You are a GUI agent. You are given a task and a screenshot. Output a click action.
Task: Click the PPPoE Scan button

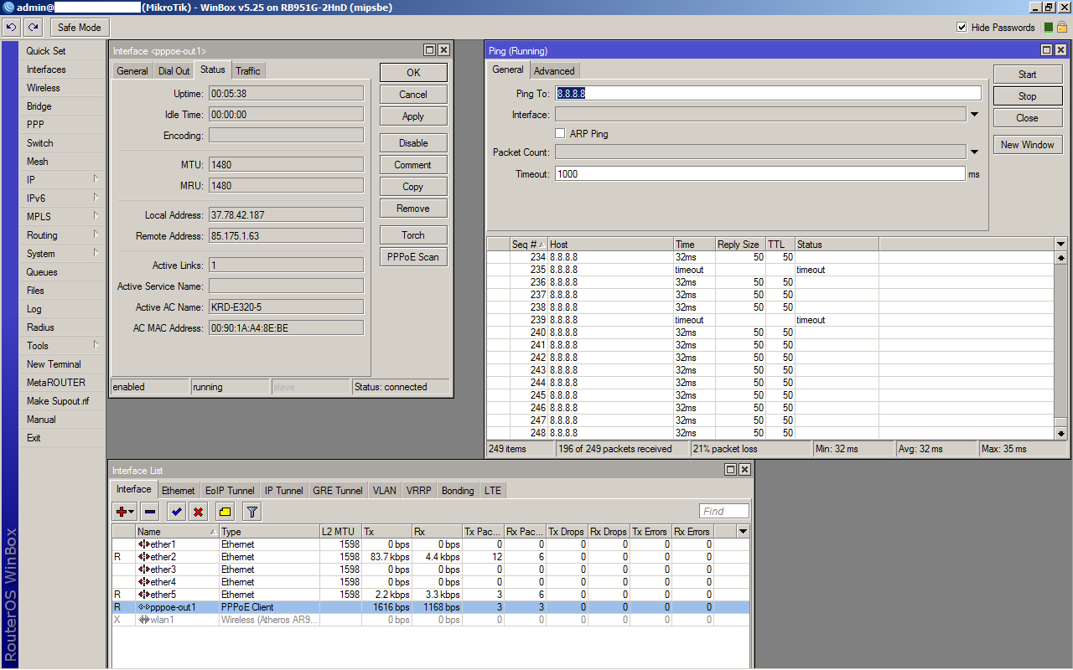pyautogui.click(x=412, y=257)
